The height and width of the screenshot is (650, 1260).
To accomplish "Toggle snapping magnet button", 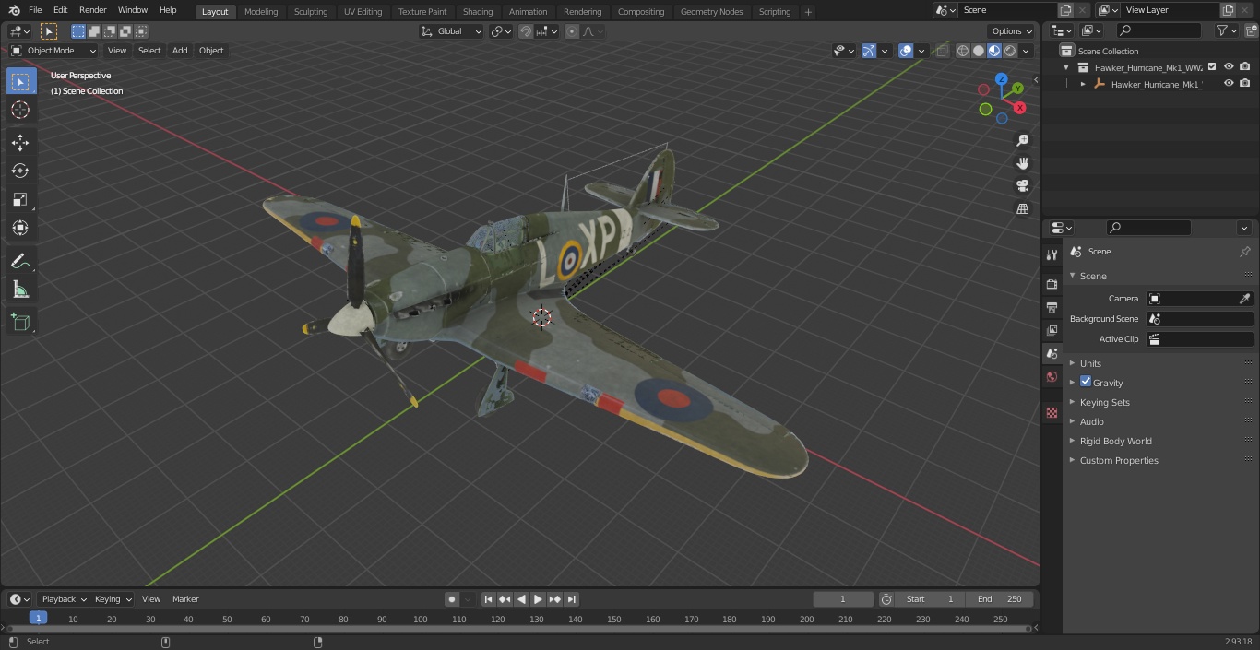I will [x=526, y=31].
